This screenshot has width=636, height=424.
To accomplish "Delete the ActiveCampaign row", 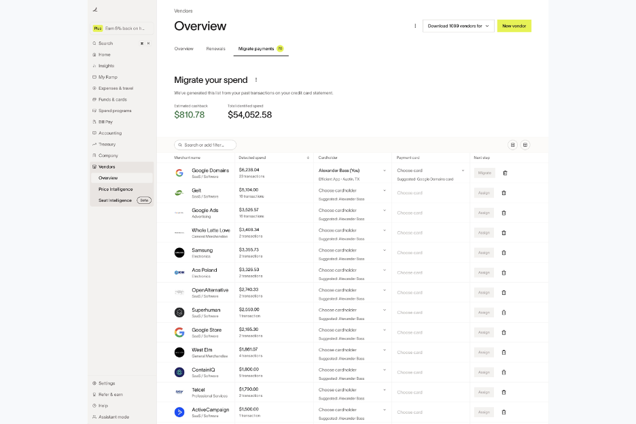I will tap(503, 412).
